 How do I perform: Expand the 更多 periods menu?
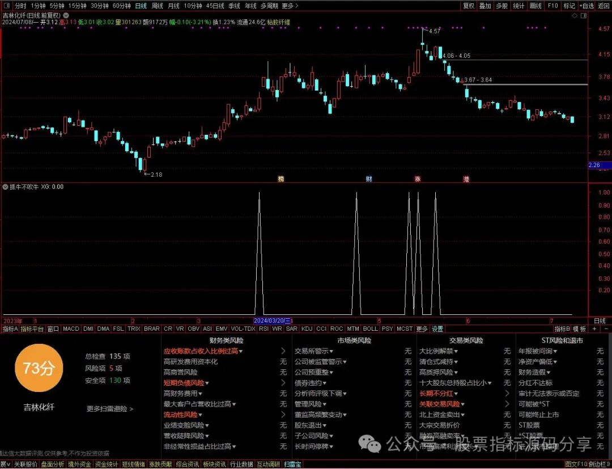(290, 6)
